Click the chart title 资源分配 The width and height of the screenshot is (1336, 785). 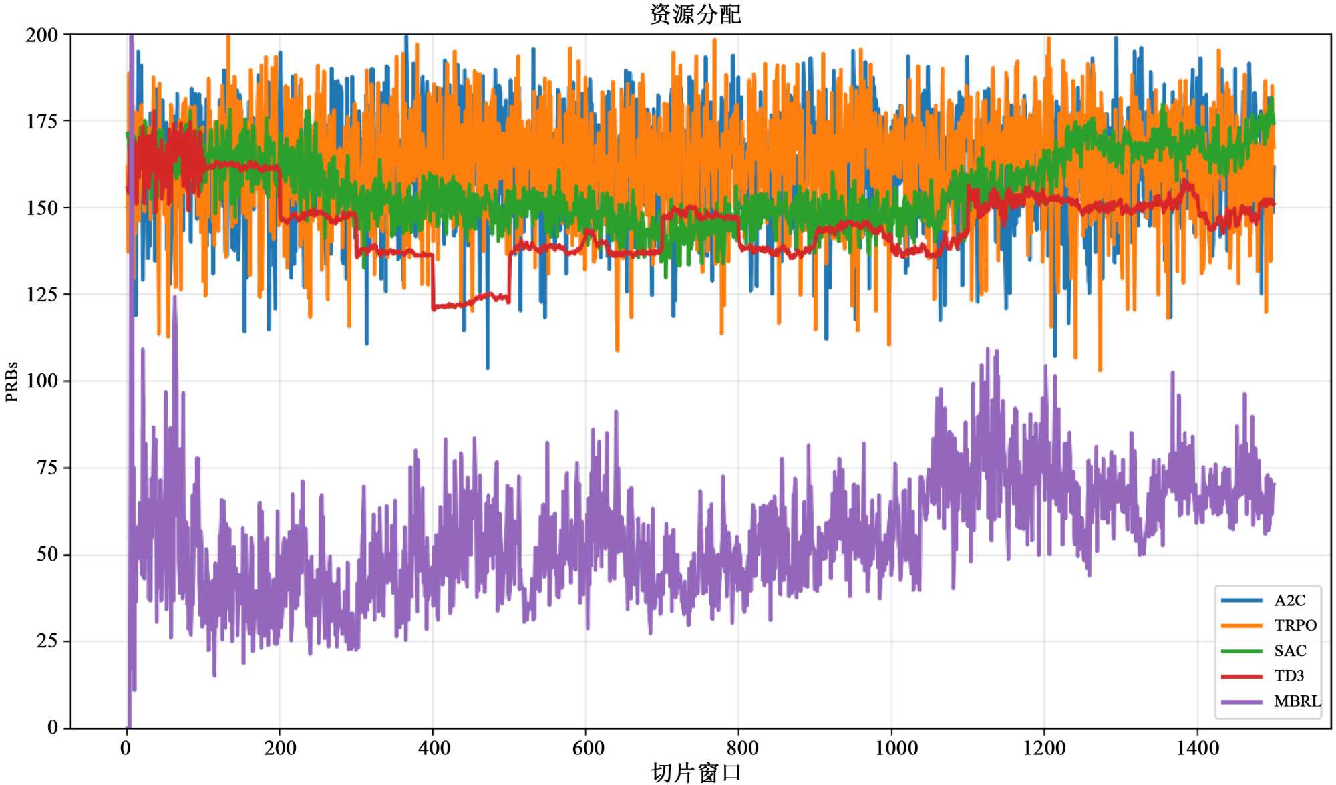tap(695, 14)
